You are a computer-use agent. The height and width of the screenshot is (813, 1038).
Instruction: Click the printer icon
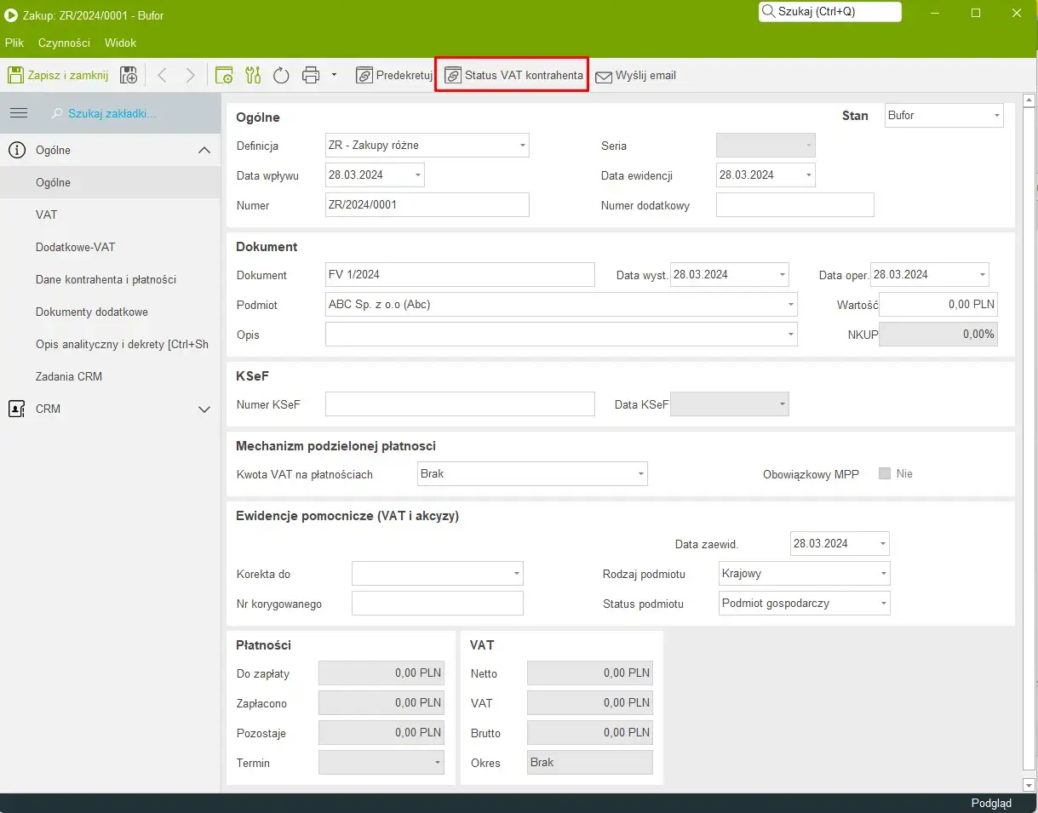311,76
